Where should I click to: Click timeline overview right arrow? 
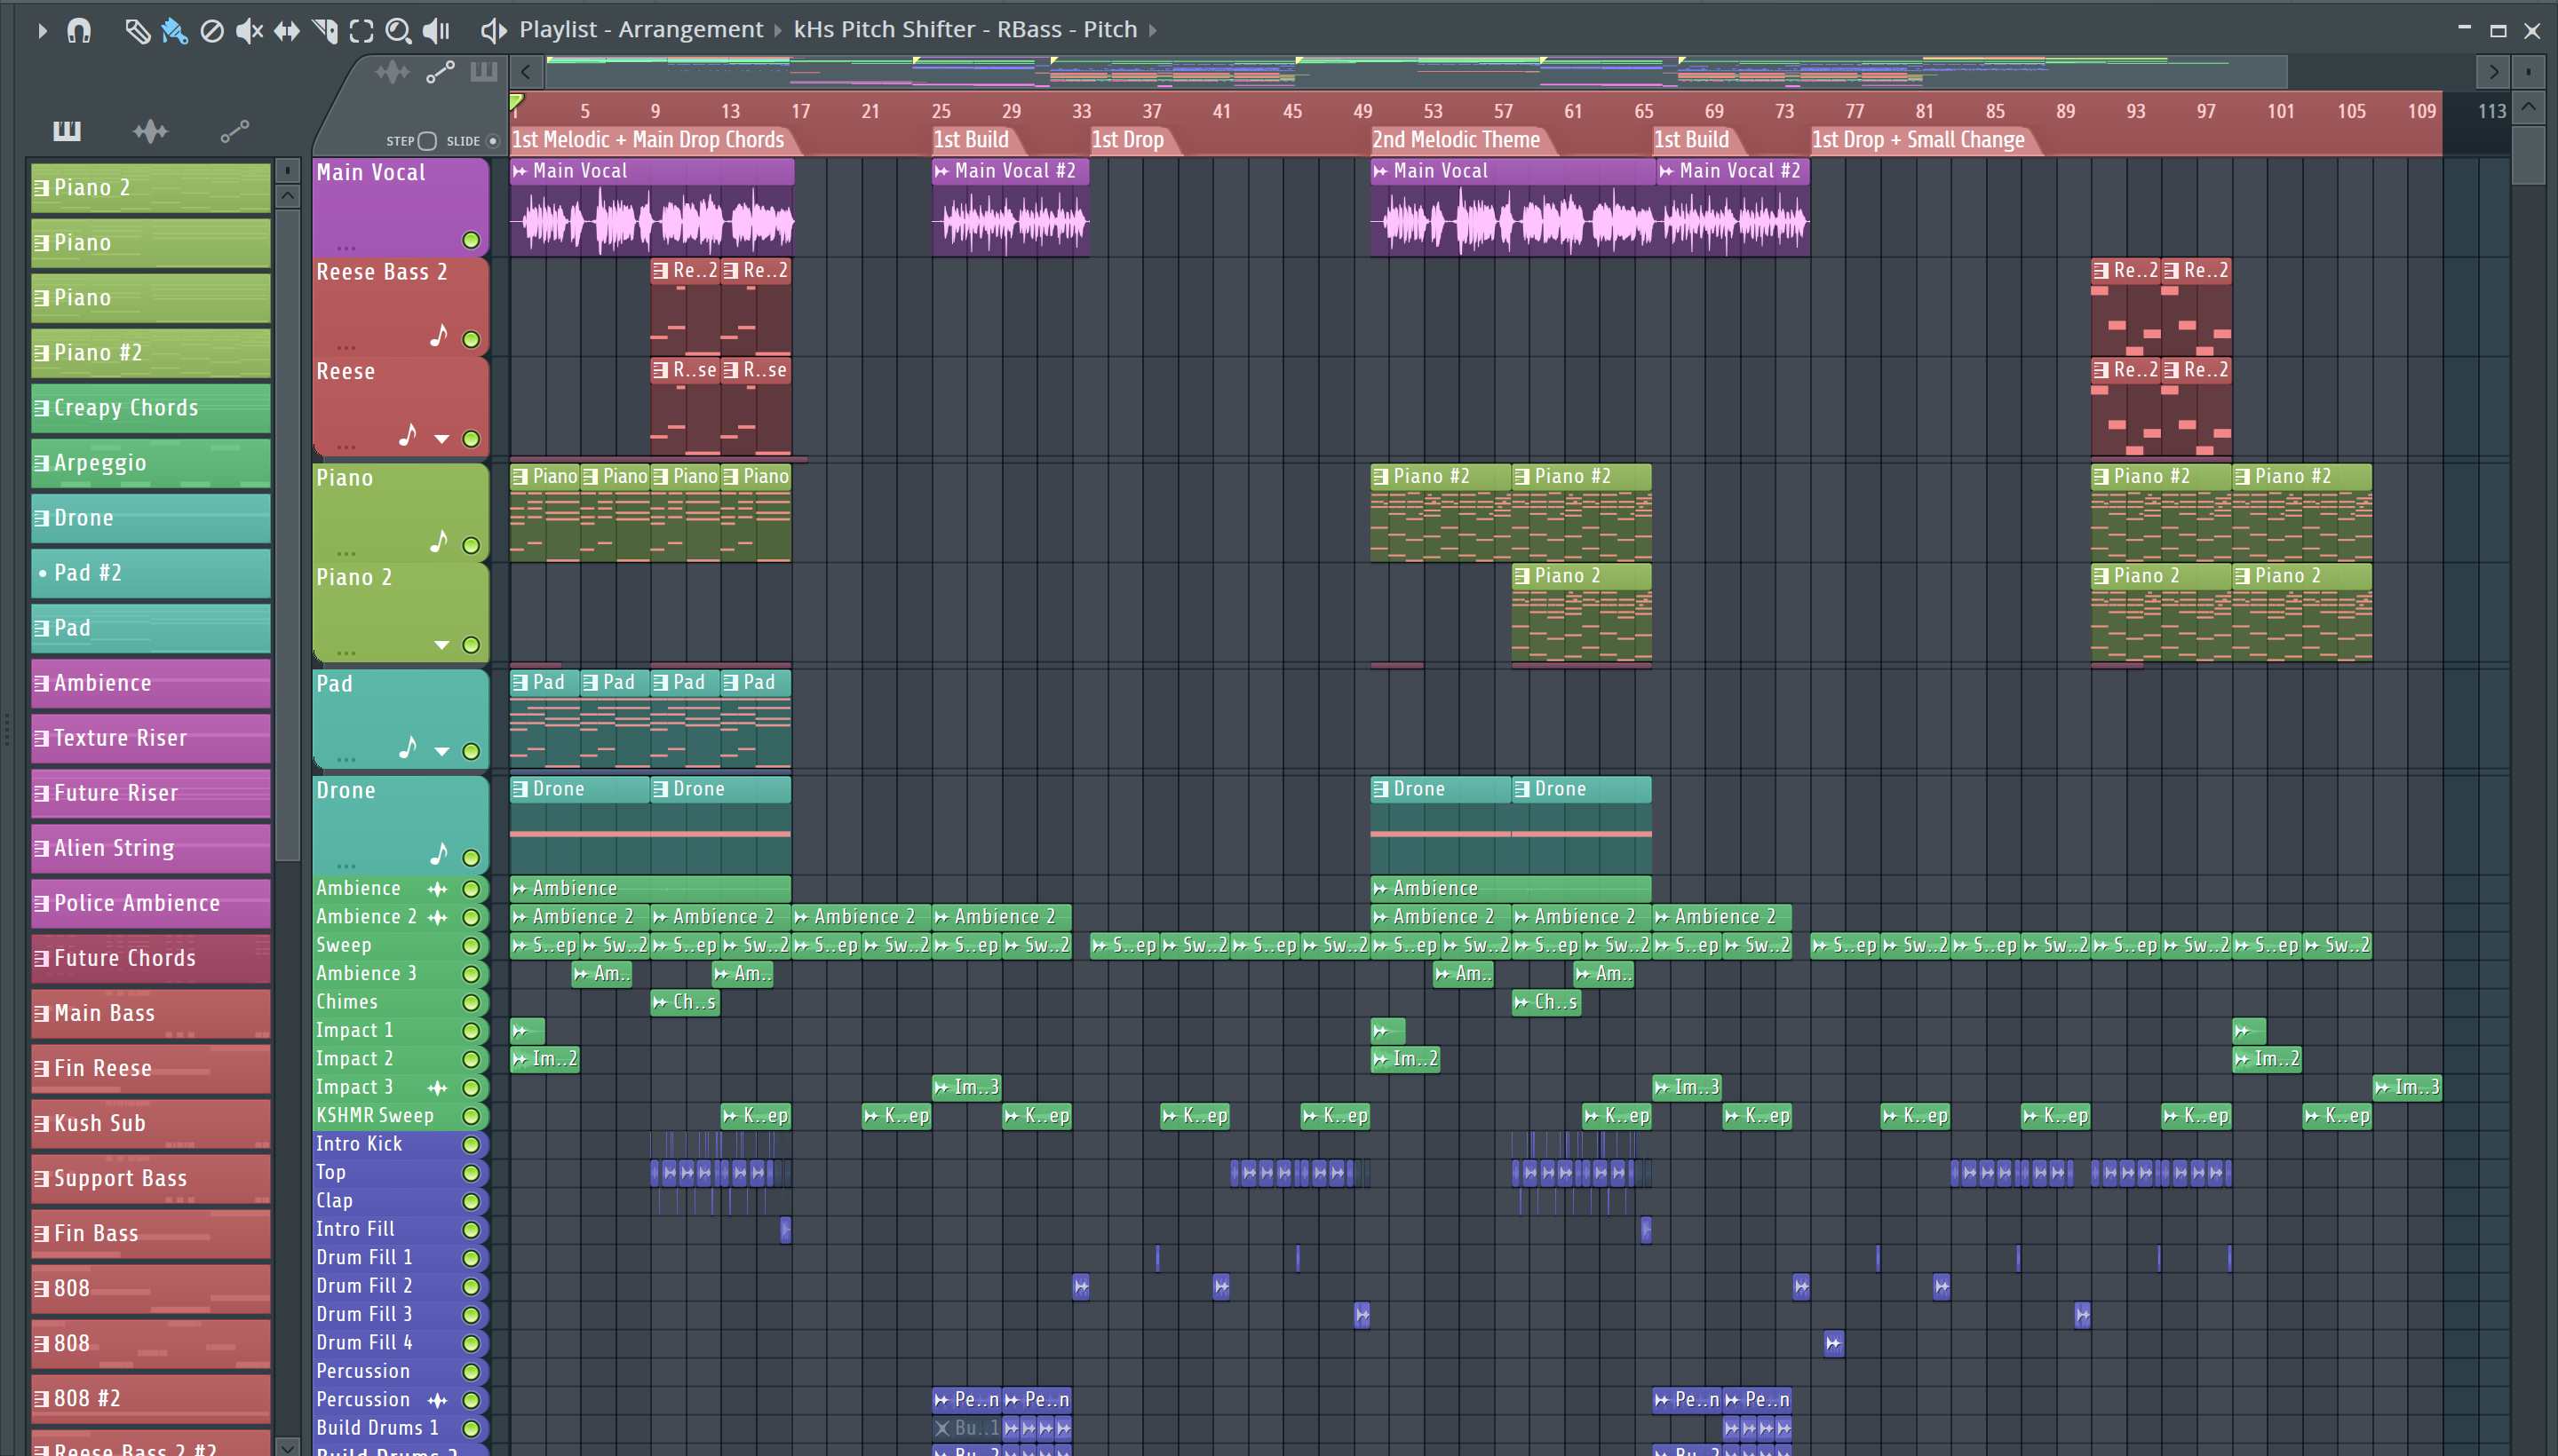click(x=2493, y=72)
